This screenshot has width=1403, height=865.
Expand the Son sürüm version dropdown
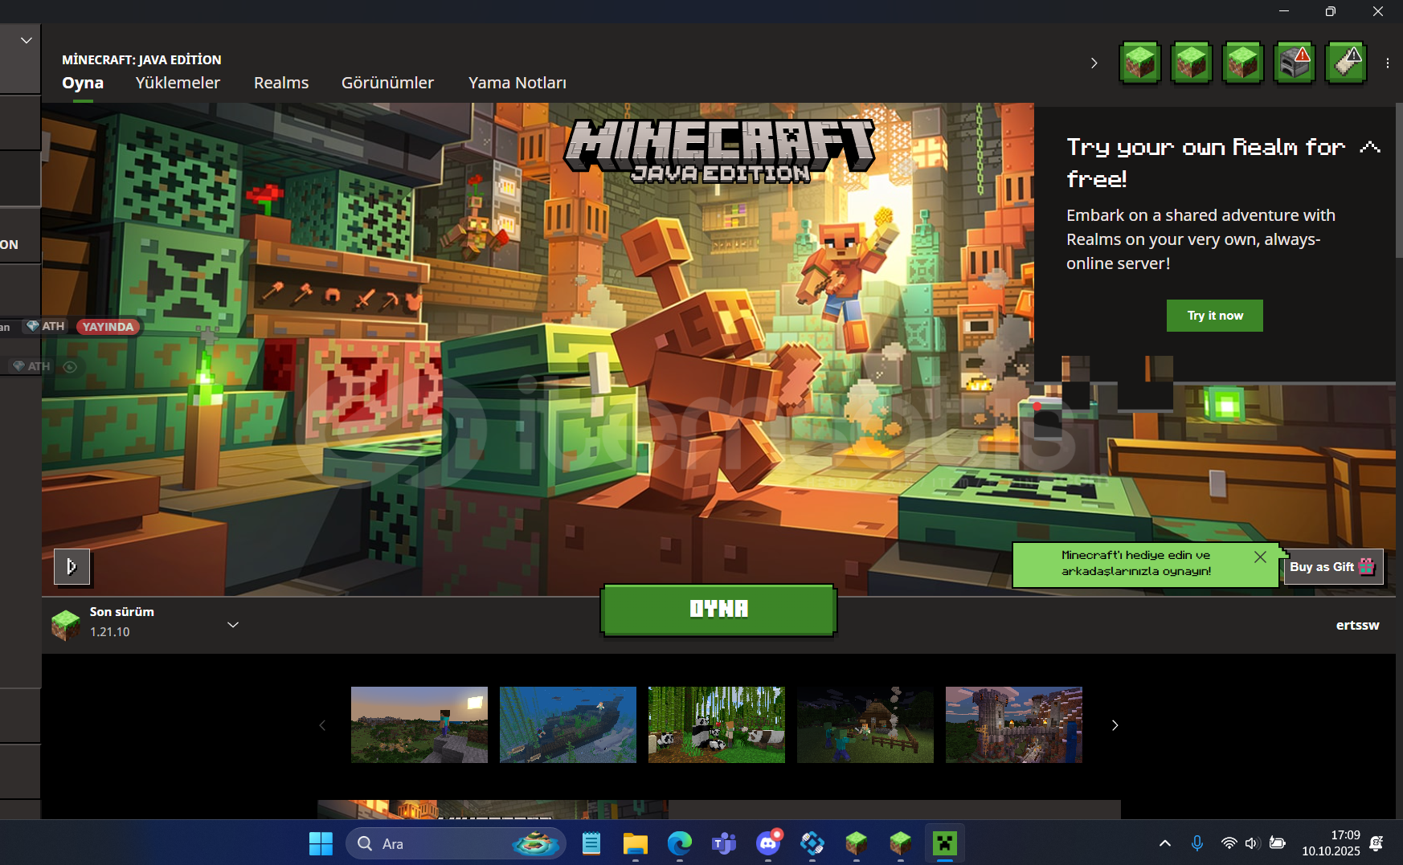tap(233, 624)
